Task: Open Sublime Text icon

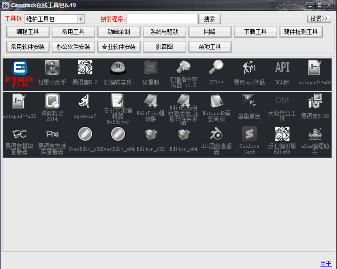Action: coord(249,134)
